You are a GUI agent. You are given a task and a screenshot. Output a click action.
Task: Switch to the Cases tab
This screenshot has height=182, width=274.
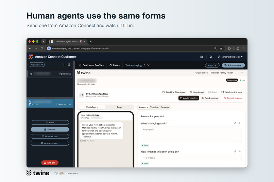click(115, 65)
